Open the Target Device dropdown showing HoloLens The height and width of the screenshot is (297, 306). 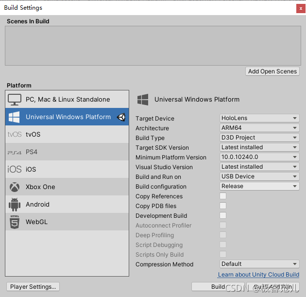tap(259, 118)
